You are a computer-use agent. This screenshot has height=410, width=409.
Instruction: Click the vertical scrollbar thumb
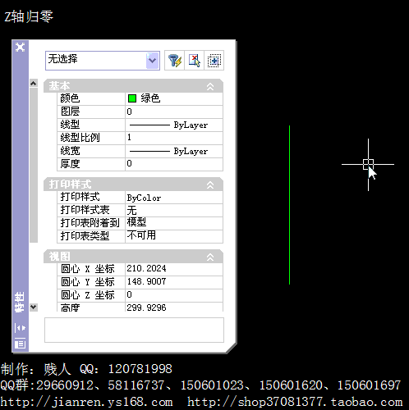(34, 165)
